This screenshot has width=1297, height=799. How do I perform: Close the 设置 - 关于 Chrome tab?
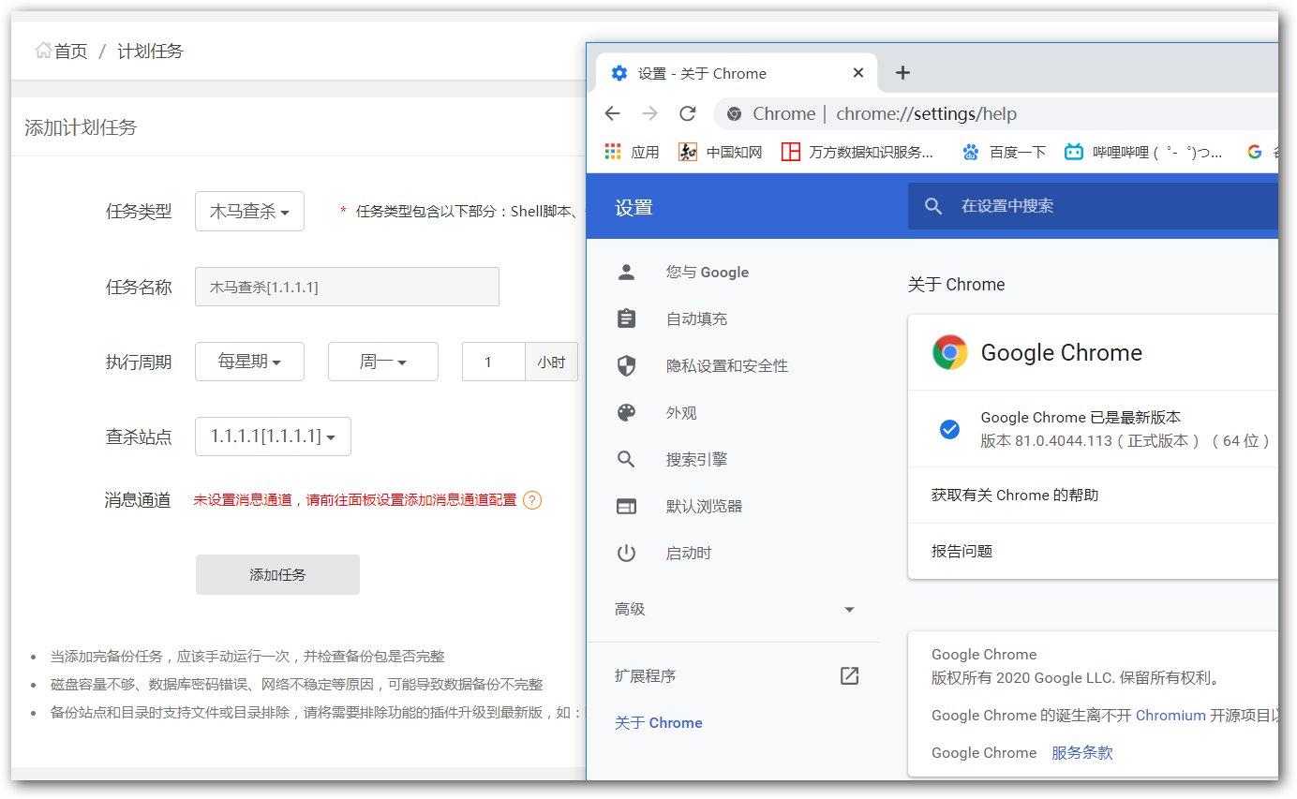click(x=857, y=73)
